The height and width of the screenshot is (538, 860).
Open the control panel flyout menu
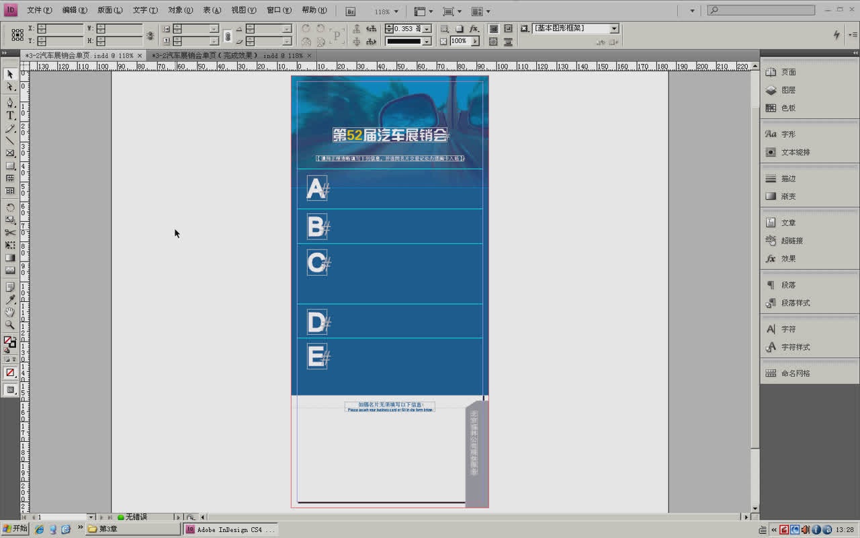853,35
